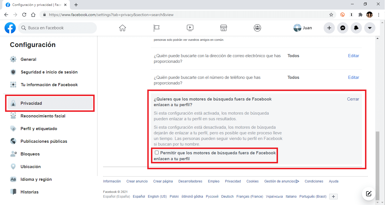Screen dimensions: 385x205
Task: Open the Watch video icon
Action: (x=190, y=28)
